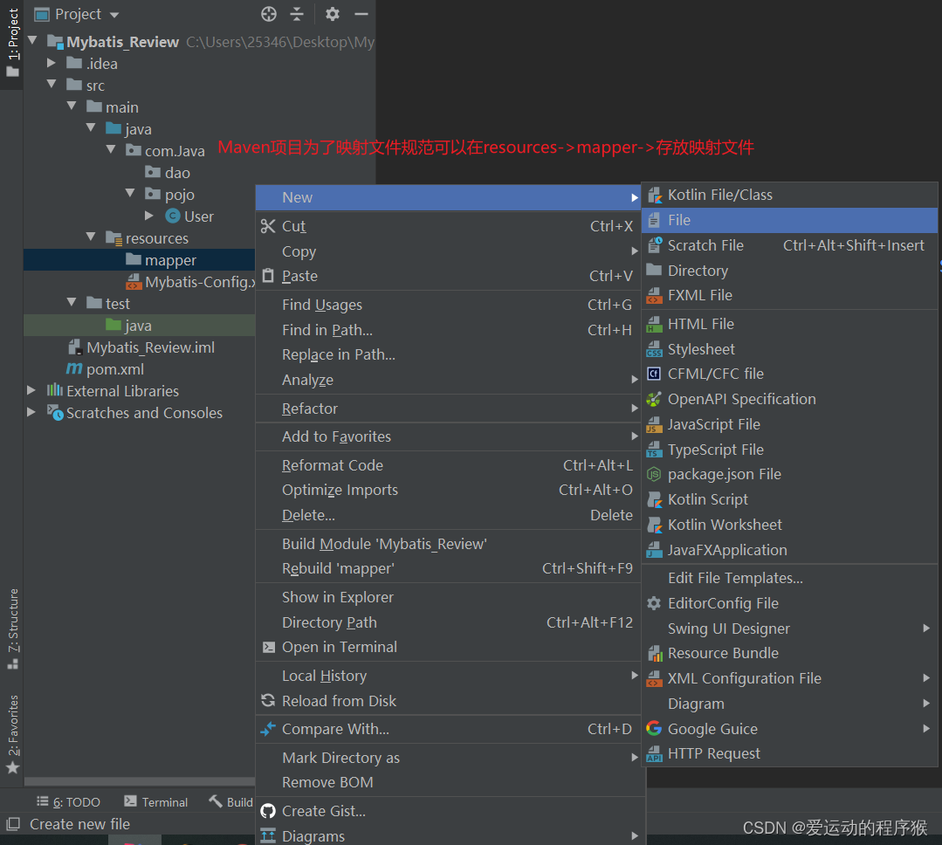The image size is (942, 845).
Task: Select File in the New submenu
Action: pos(789,220)
